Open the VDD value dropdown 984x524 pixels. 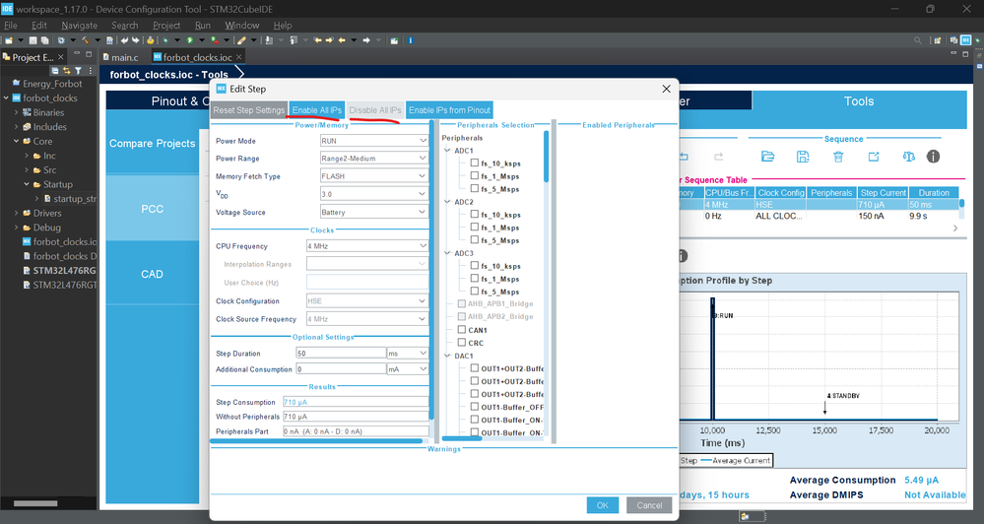374,194
